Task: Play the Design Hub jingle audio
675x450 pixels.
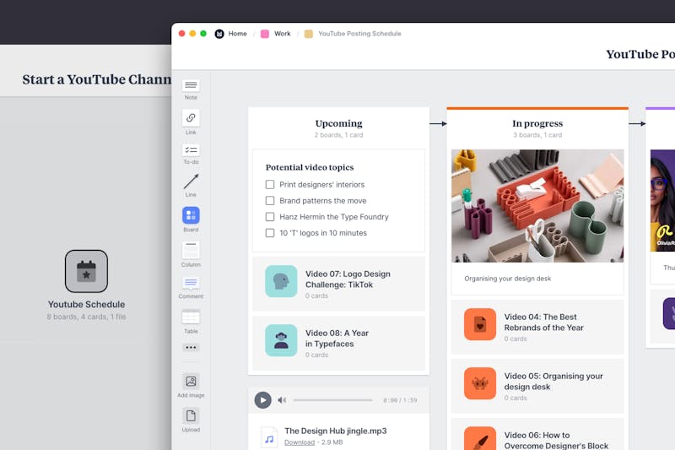Action: (x=263, y=400)
